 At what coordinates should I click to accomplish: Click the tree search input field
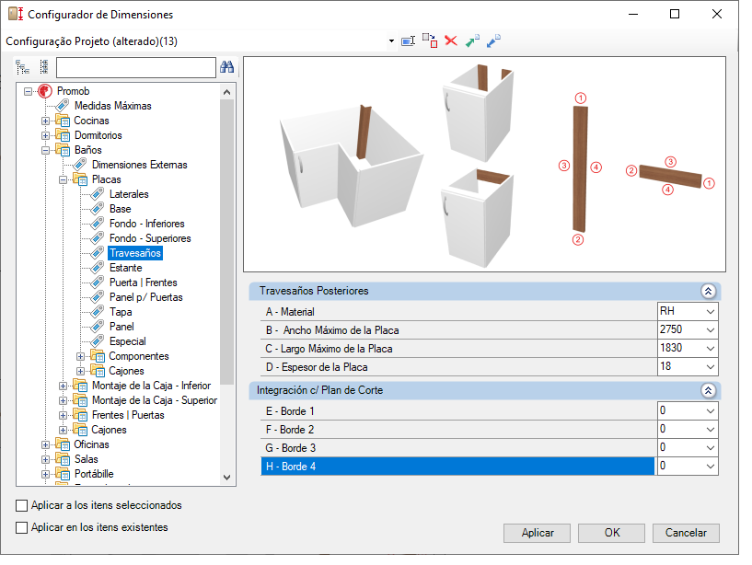pyautogui.click(x=136, y=67)
